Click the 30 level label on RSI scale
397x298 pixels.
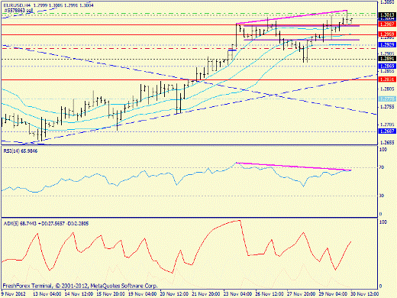pos(381,196)
